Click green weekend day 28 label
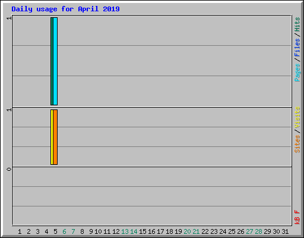 (258, 231)
